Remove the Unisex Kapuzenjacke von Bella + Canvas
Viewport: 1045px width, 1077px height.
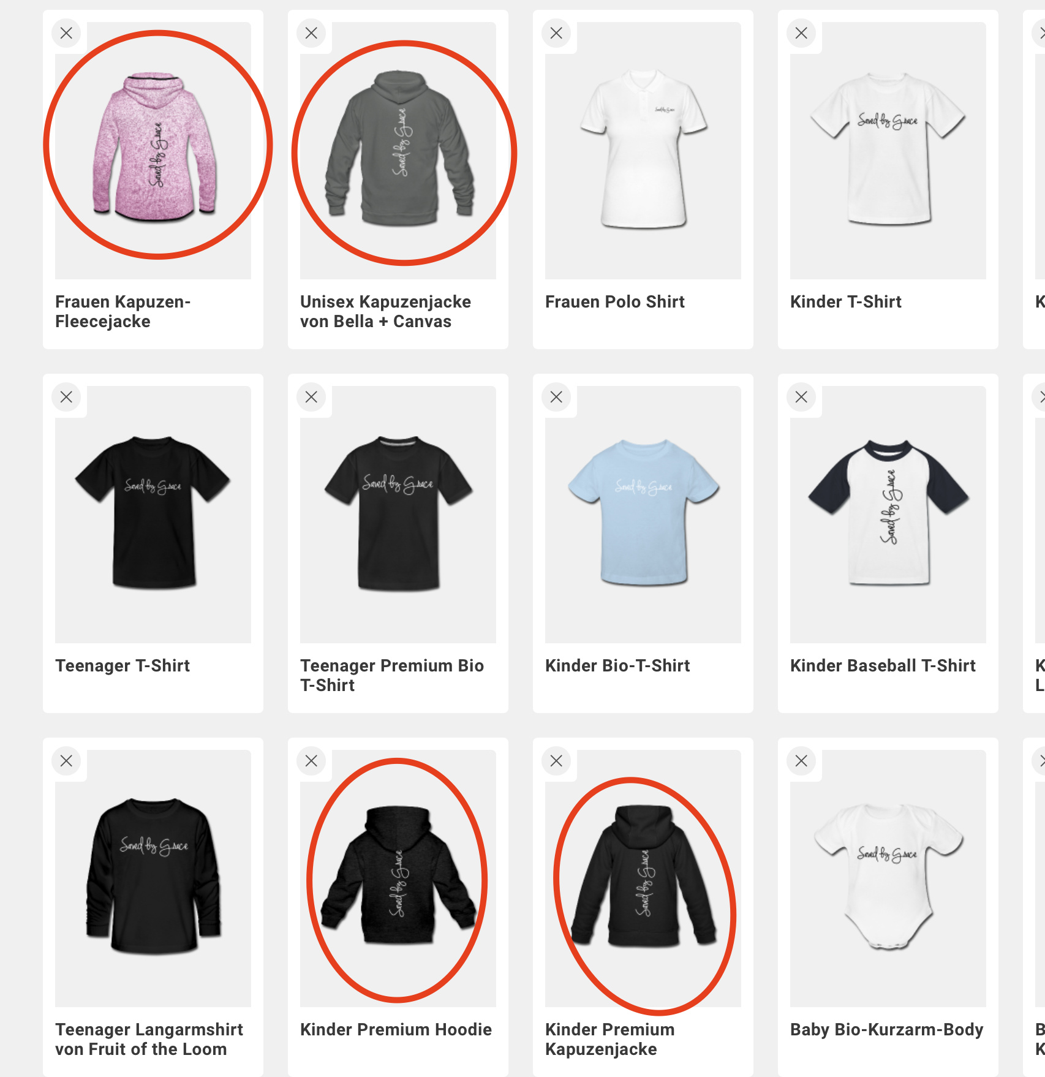311,33
